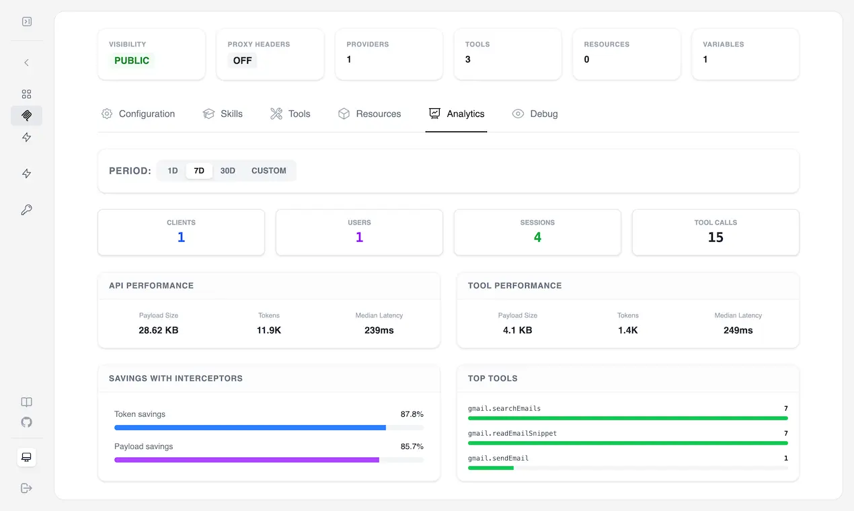This screenshot has height=511, width=854.
Task: Click the Sessions stat card
Action: point(537,232)
